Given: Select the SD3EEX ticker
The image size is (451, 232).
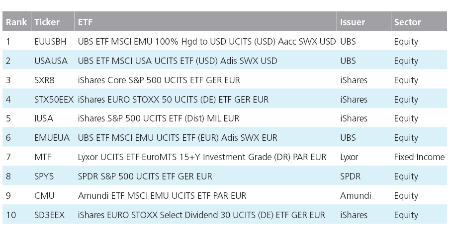Looking at the screenshot, I should click(49, 215).
